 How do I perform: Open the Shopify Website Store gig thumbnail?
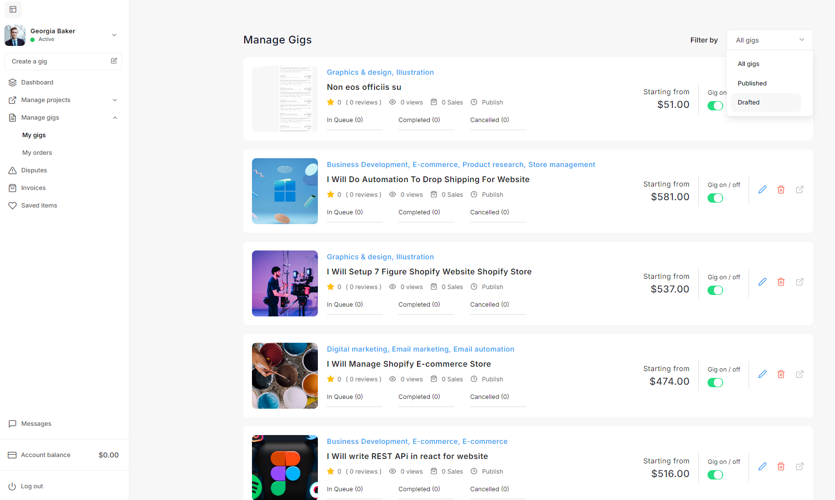285,283
